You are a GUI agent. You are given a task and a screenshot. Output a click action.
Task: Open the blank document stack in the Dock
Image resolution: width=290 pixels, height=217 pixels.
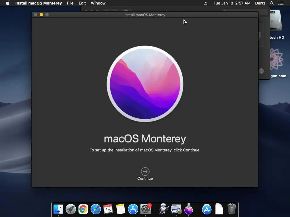219,209
